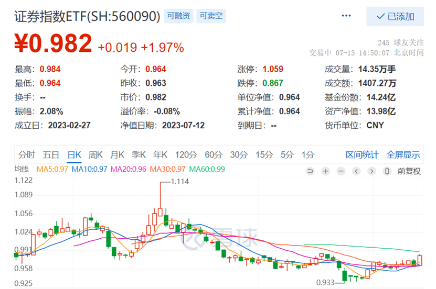
Task: Select the 120分 interval tab
Action: point(186,155)
